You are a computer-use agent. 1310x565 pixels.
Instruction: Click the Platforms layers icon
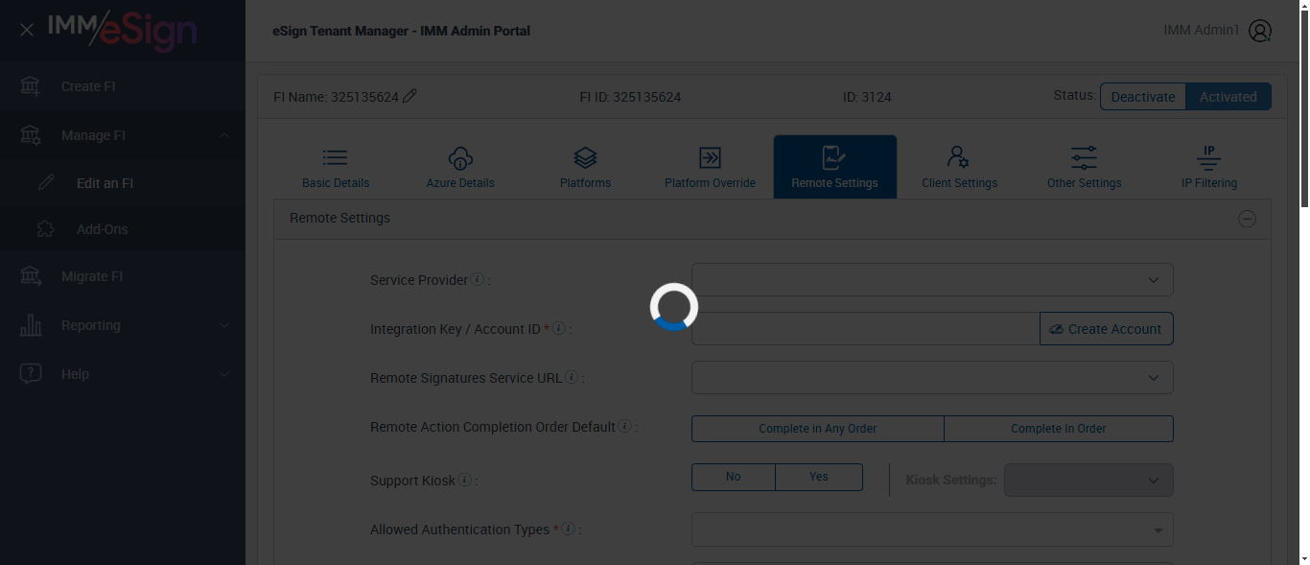[585, 158]
